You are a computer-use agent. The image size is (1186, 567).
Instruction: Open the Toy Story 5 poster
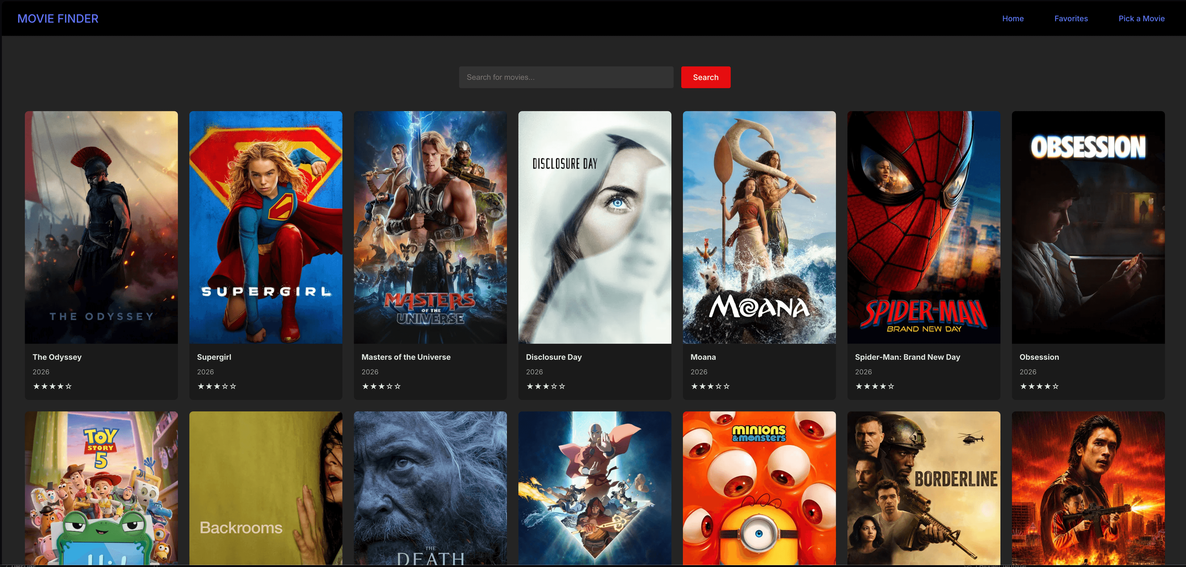[101, 488]
